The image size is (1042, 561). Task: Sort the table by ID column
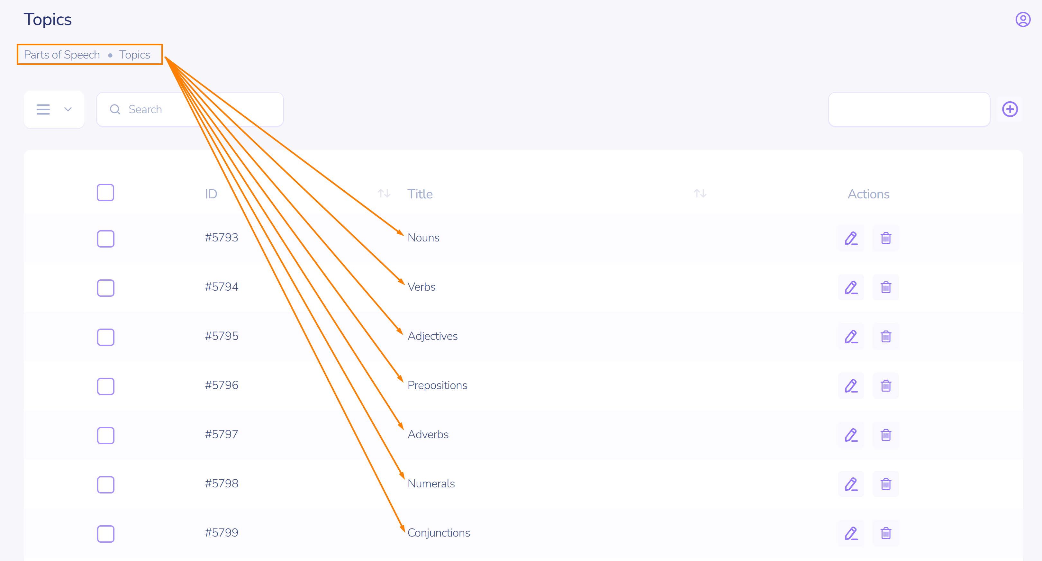[384, 193]
